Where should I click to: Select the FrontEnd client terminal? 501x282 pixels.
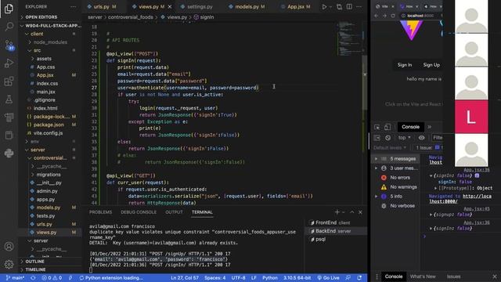[333, 222]
